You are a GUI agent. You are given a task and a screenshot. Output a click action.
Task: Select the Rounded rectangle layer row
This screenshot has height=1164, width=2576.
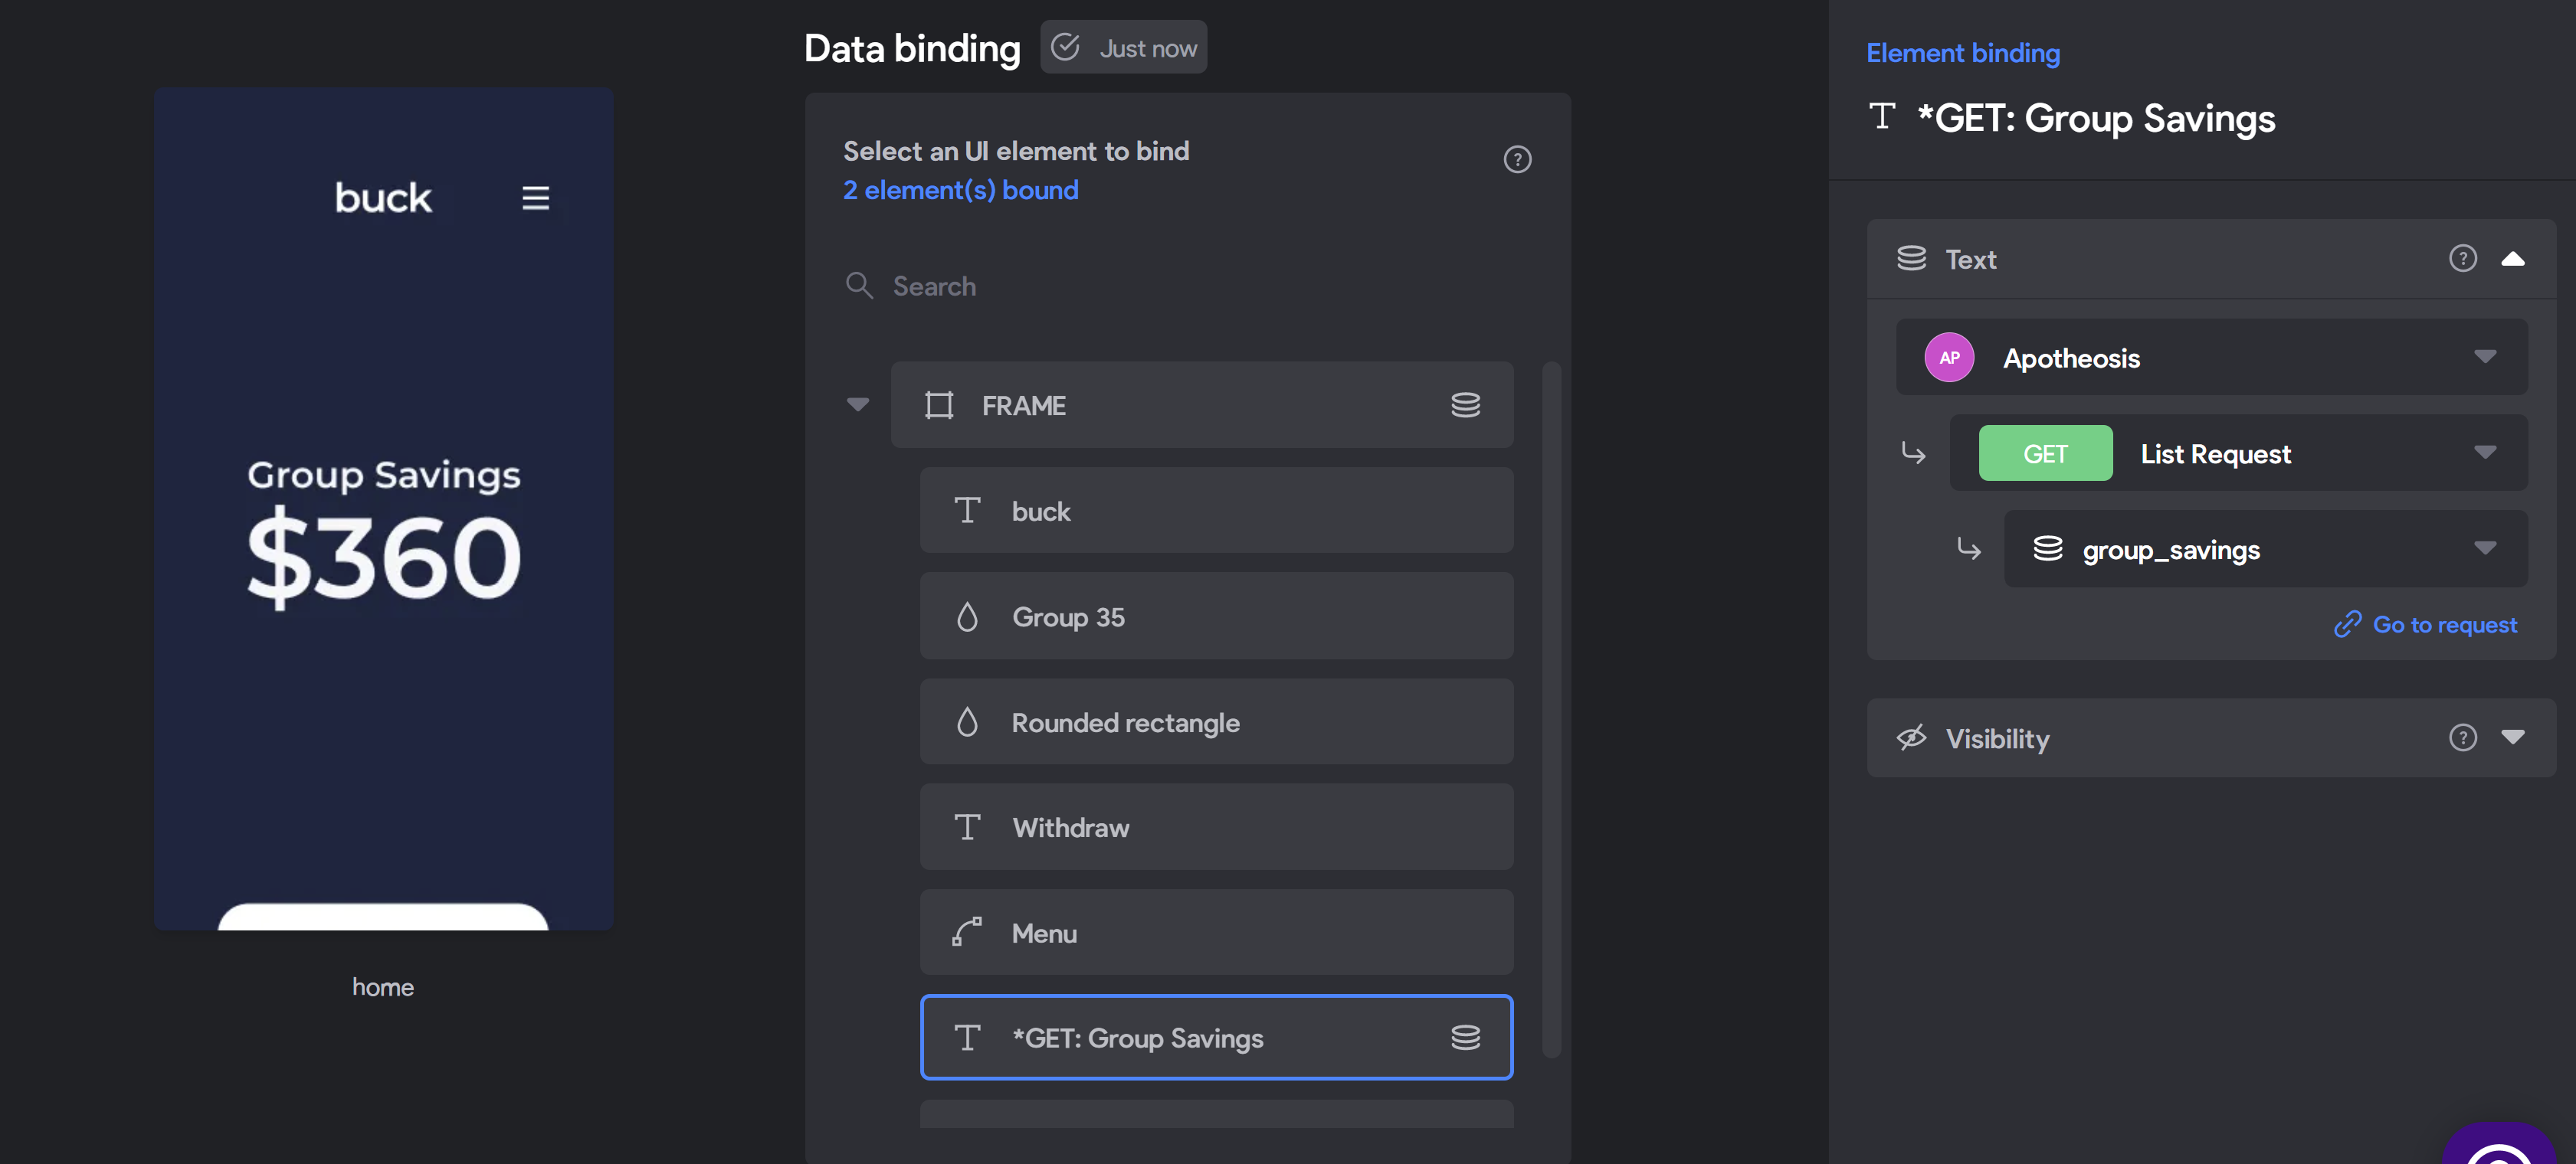tap(1216, 721)
